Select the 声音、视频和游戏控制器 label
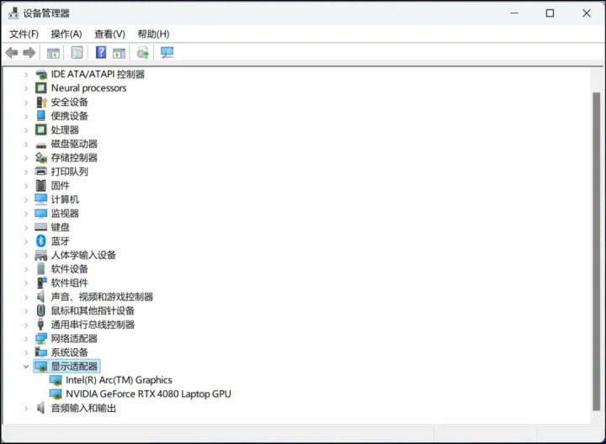Screen dimensions: 606x444 pyautogui.click(x=102, y=297)
